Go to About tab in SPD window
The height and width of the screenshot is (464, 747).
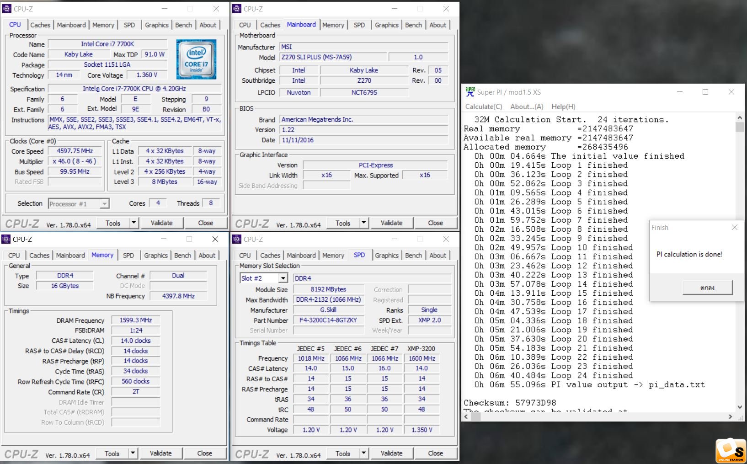(x=438, y=256)
